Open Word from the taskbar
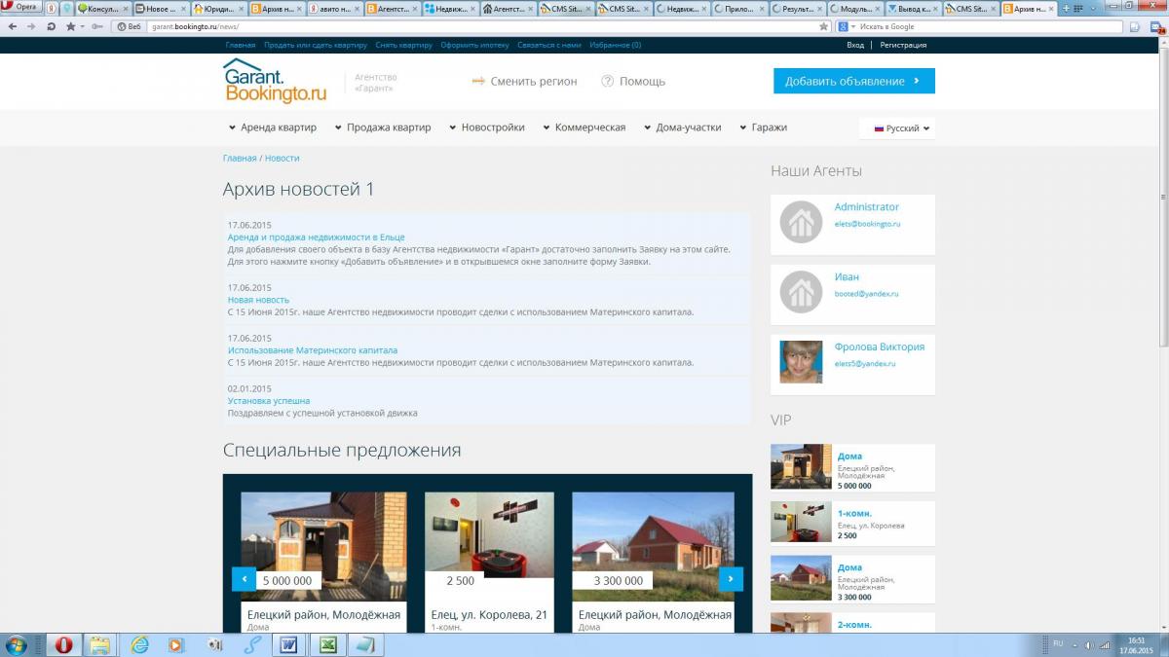 point(288,644)
